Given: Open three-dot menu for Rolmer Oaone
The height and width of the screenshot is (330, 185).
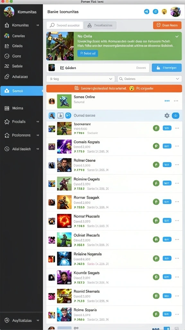Looking at the screenshot, I should [177, 165].
